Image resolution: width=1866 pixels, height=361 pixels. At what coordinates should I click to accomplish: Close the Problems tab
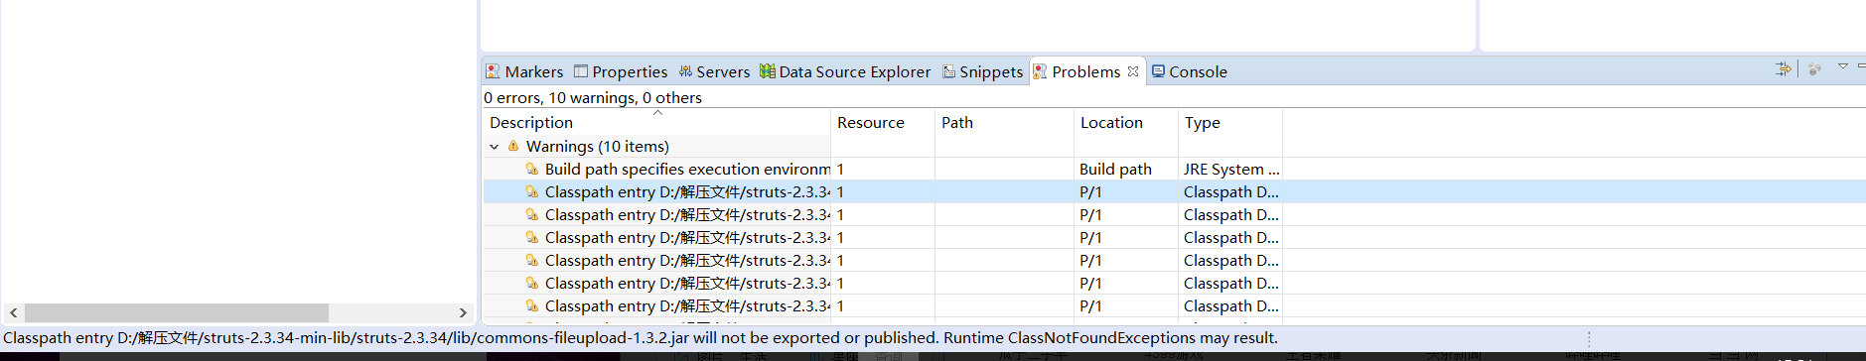(x=1133, y=71)
